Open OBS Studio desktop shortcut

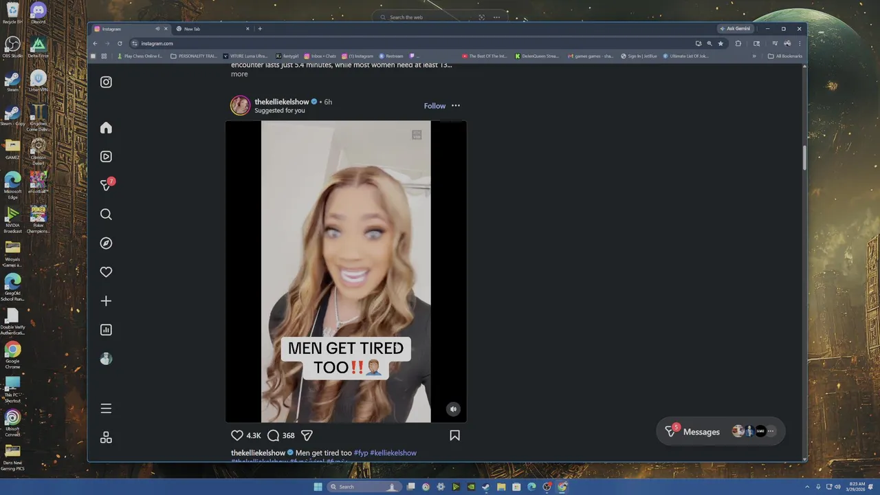(12, 47)
